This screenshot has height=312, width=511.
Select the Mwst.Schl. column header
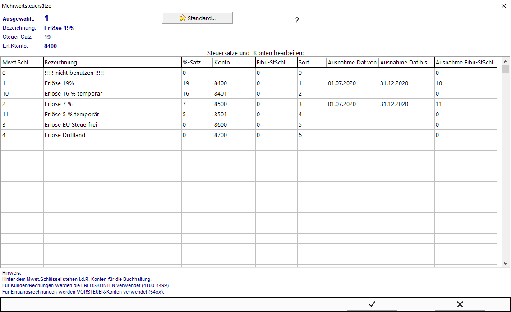pyautogui.click(x=22, y=63)
